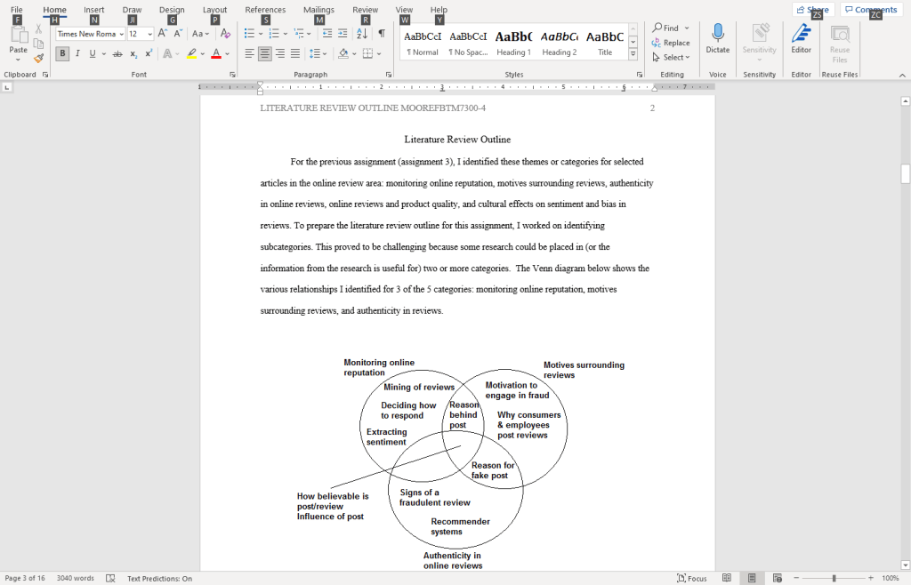Expand the font size 12 dropdown
Image resolution: width=911 pixels, height=585 pixels.
pyautogui.click(x=149, y=34)
